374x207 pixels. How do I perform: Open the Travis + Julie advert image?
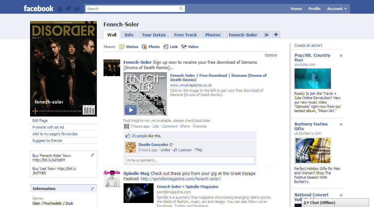(x=313, y=78)
